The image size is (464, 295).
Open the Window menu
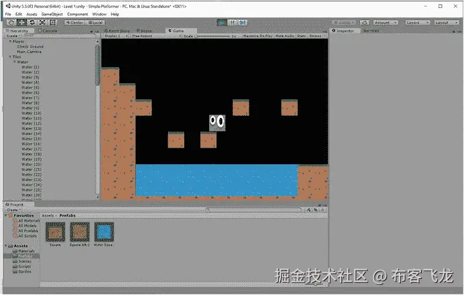(x=100, y=14)
